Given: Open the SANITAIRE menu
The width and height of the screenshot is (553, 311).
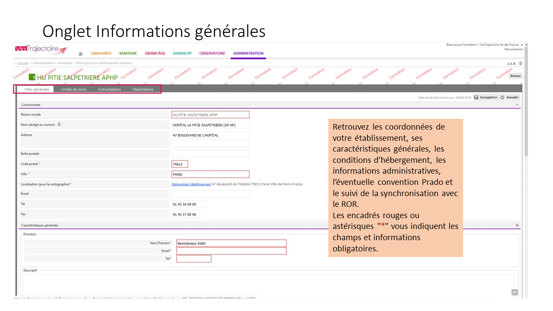Looking at the screenshot, I should tap(128, 54).
